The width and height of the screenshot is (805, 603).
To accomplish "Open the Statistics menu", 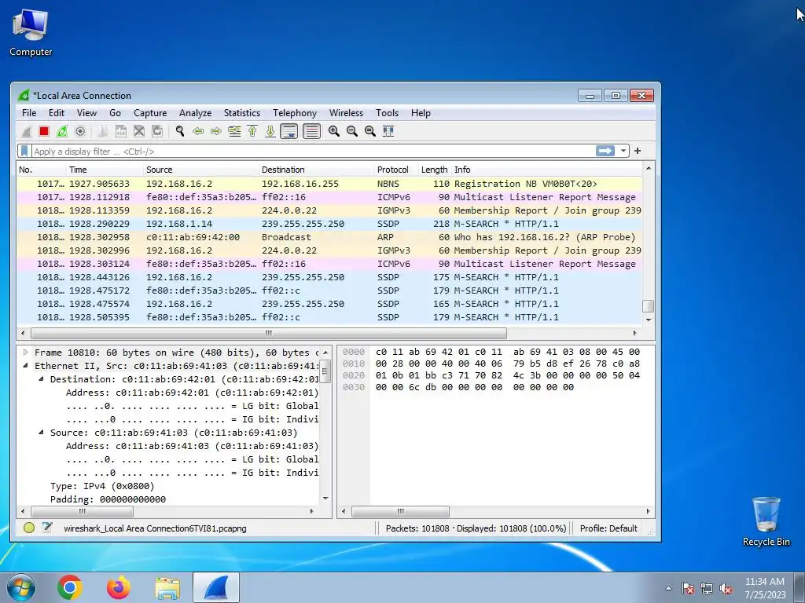I will (242, 113).
